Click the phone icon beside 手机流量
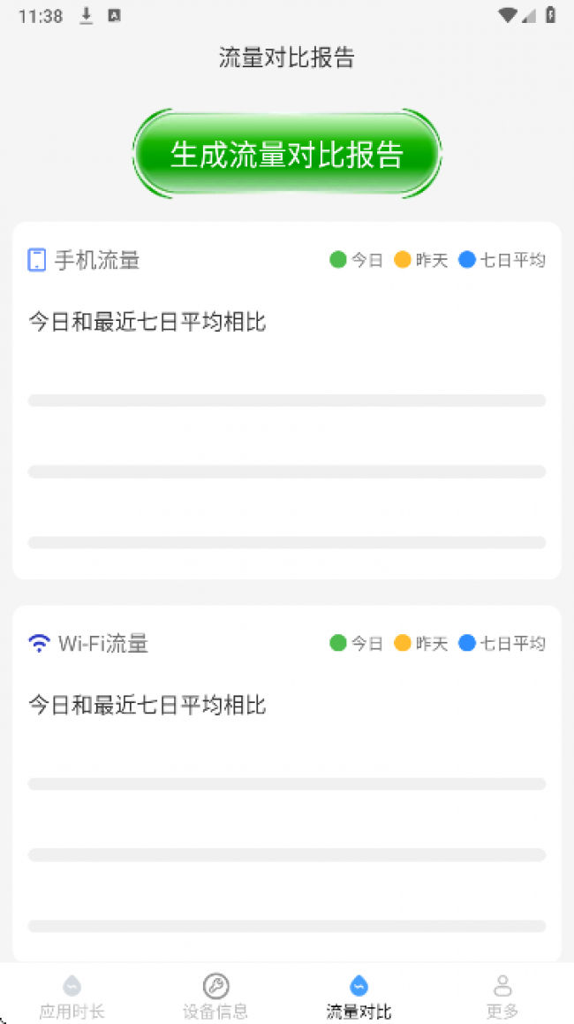574x1024 pixels. tap(37, 260)
